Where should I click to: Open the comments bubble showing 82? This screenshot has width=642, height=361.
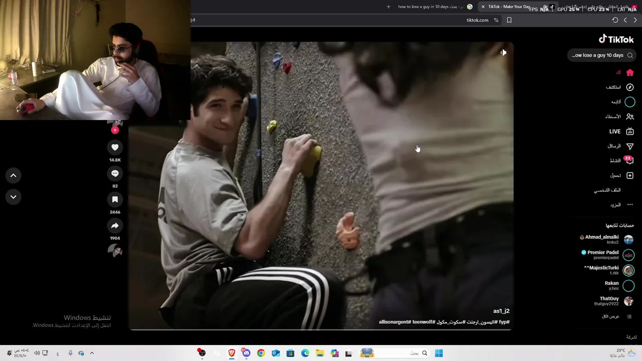(115, 173)
